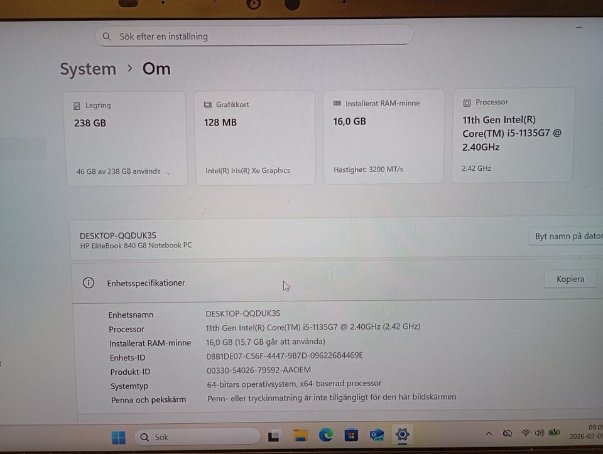
Task: Copy device specs with Kopiera button
Action: pos(570,279)
